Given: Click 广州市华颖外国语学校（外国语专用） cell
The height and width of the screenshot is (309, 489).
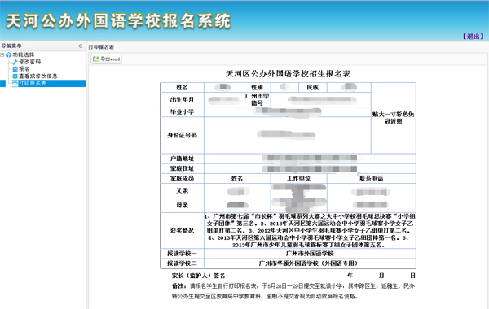Looking at the screenshot, I should (x=310, y=263).
